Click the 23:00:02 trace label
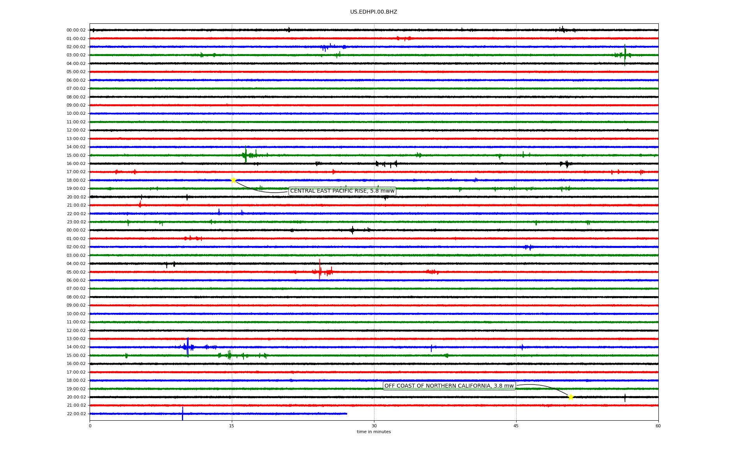Screen dimensions: 748x467 pyautogui.click(x=76, y=222)
